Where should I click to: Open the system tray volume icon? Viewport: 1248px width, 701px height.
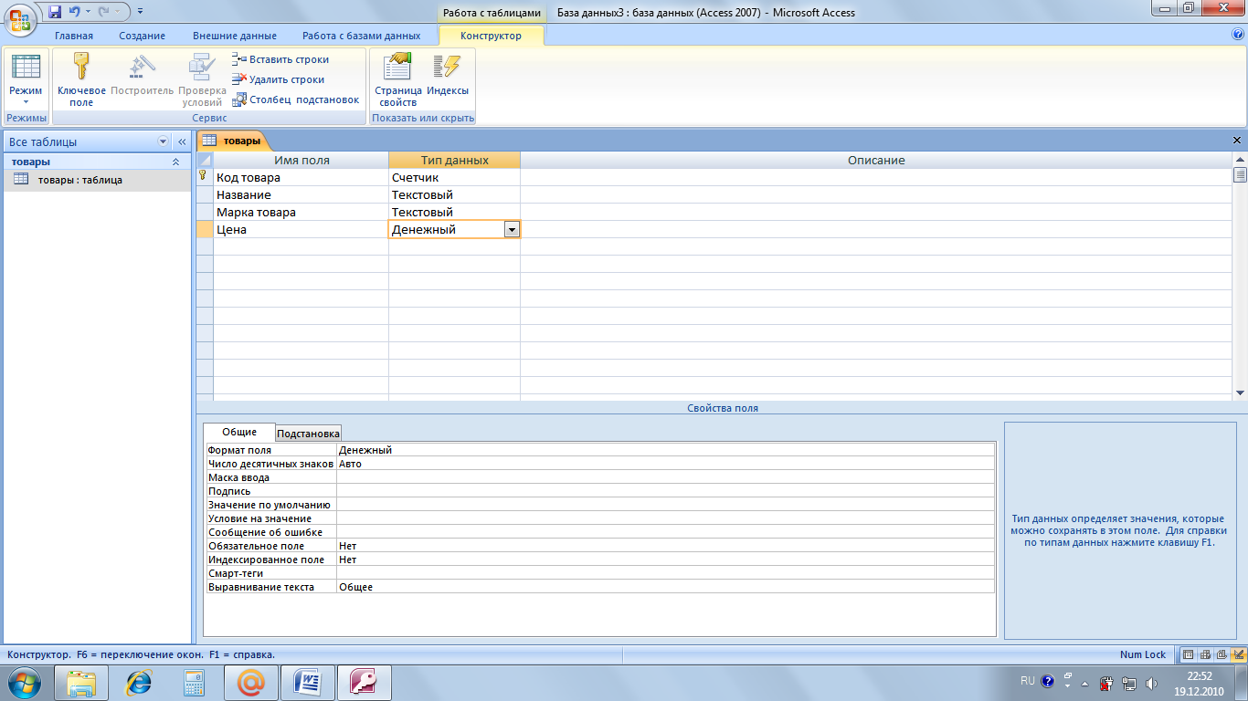[x=1151, y=683]
